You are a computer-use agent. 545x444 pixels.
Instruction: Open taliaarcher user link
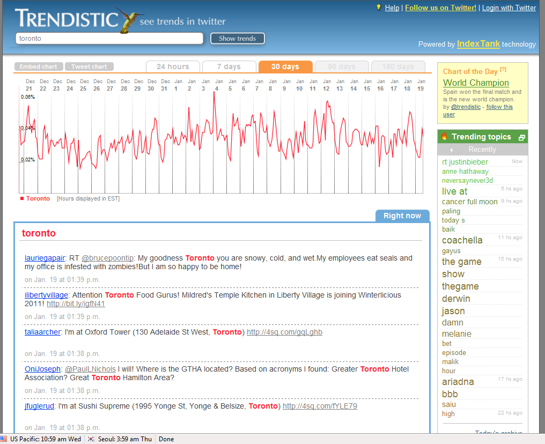(42, 332)
